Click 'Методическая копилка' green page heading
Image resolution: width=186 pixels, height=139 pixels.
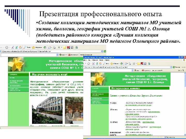(x=126, y=88)
